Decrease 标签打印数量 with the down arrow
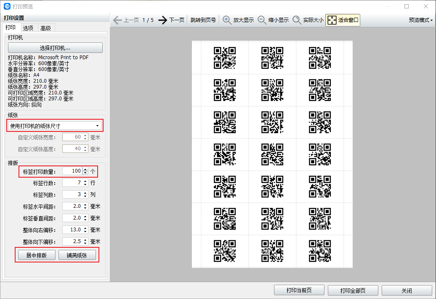 point(85,173)
